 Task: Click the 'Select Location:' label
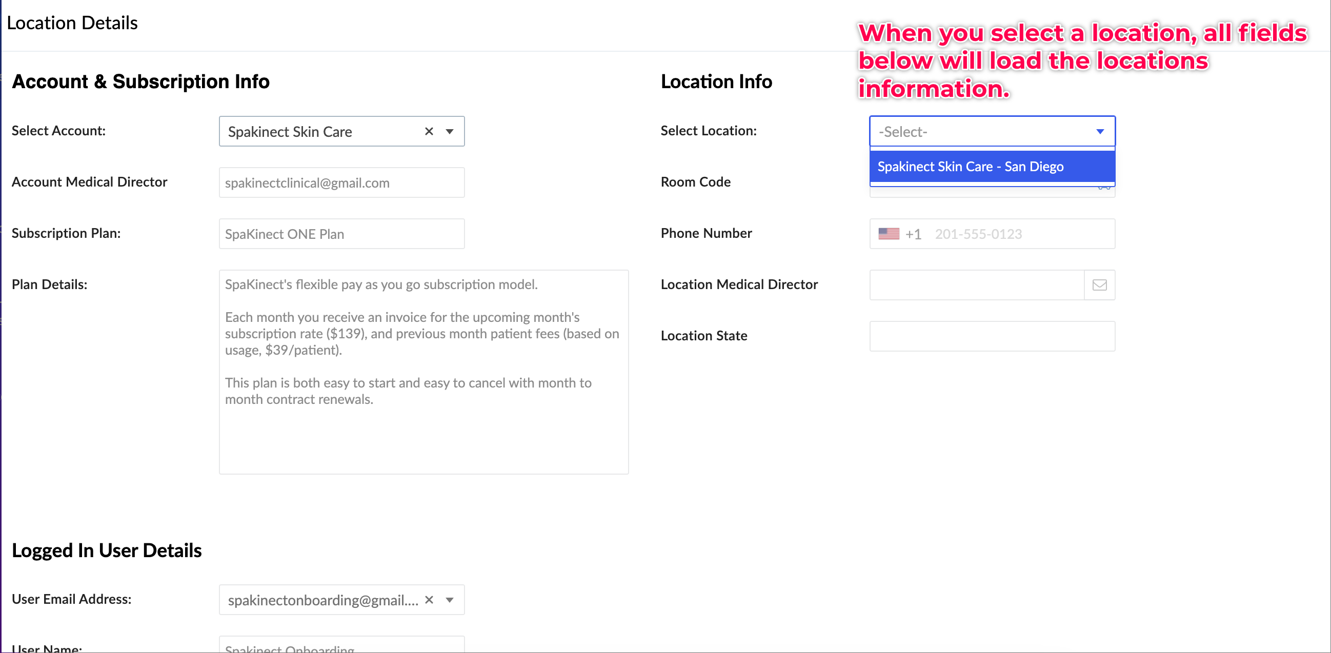[x=709, y=131]
